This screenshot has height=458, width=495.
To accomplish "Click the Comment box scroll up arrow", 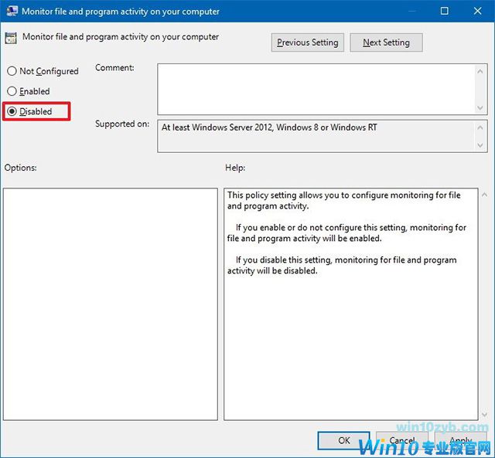I will coord(480,72).
